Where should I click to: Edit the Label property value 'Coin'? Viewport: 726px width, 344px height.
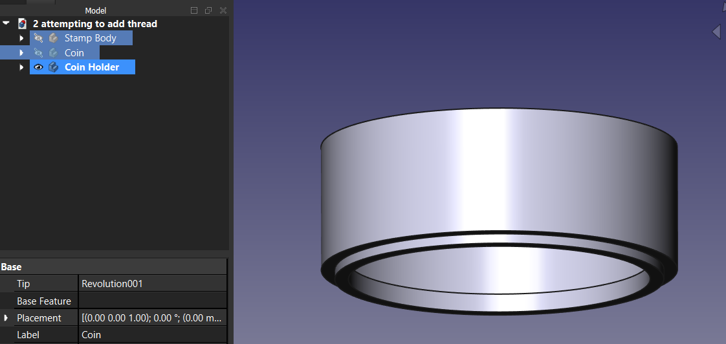153,335
